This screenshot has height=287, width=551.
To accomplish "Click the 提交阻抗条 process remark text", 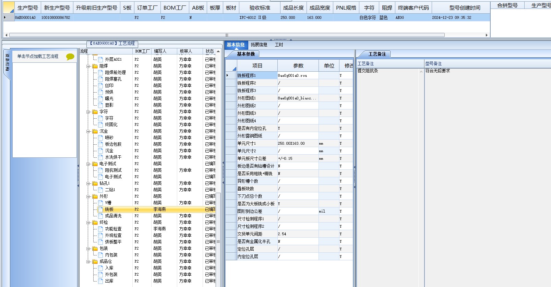I will pyautogui.click(x=368, y=71).
